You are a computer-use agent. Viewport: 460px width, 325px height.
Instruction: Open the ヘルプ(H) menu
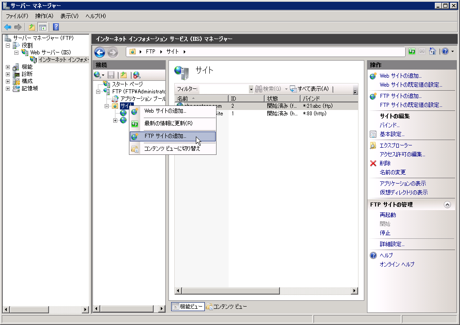point(96,16)
